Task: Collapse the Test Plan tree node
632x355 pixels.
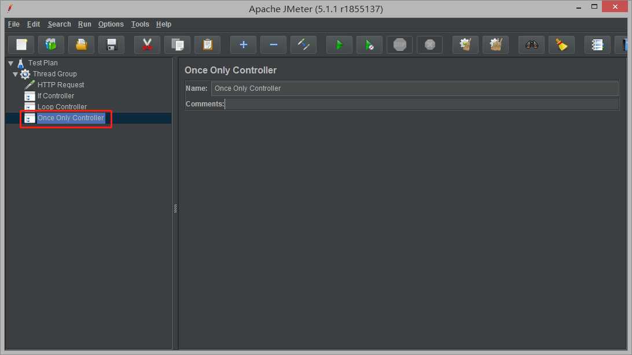Action: coord(11,63)
